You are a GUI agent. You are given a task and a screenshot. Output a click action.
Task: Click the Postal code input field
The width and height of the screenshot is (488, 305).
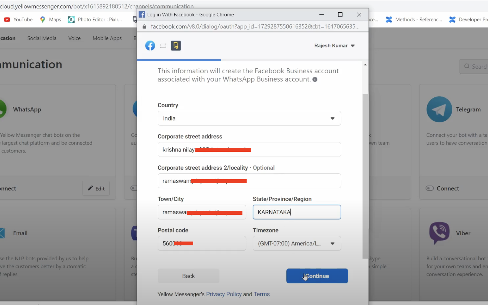pos(202,243)
